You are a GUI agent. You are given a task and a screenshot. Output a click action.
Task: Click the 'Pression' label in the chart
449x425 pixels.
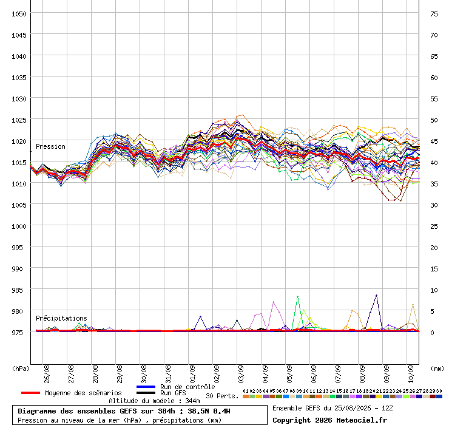coord(50,146)
